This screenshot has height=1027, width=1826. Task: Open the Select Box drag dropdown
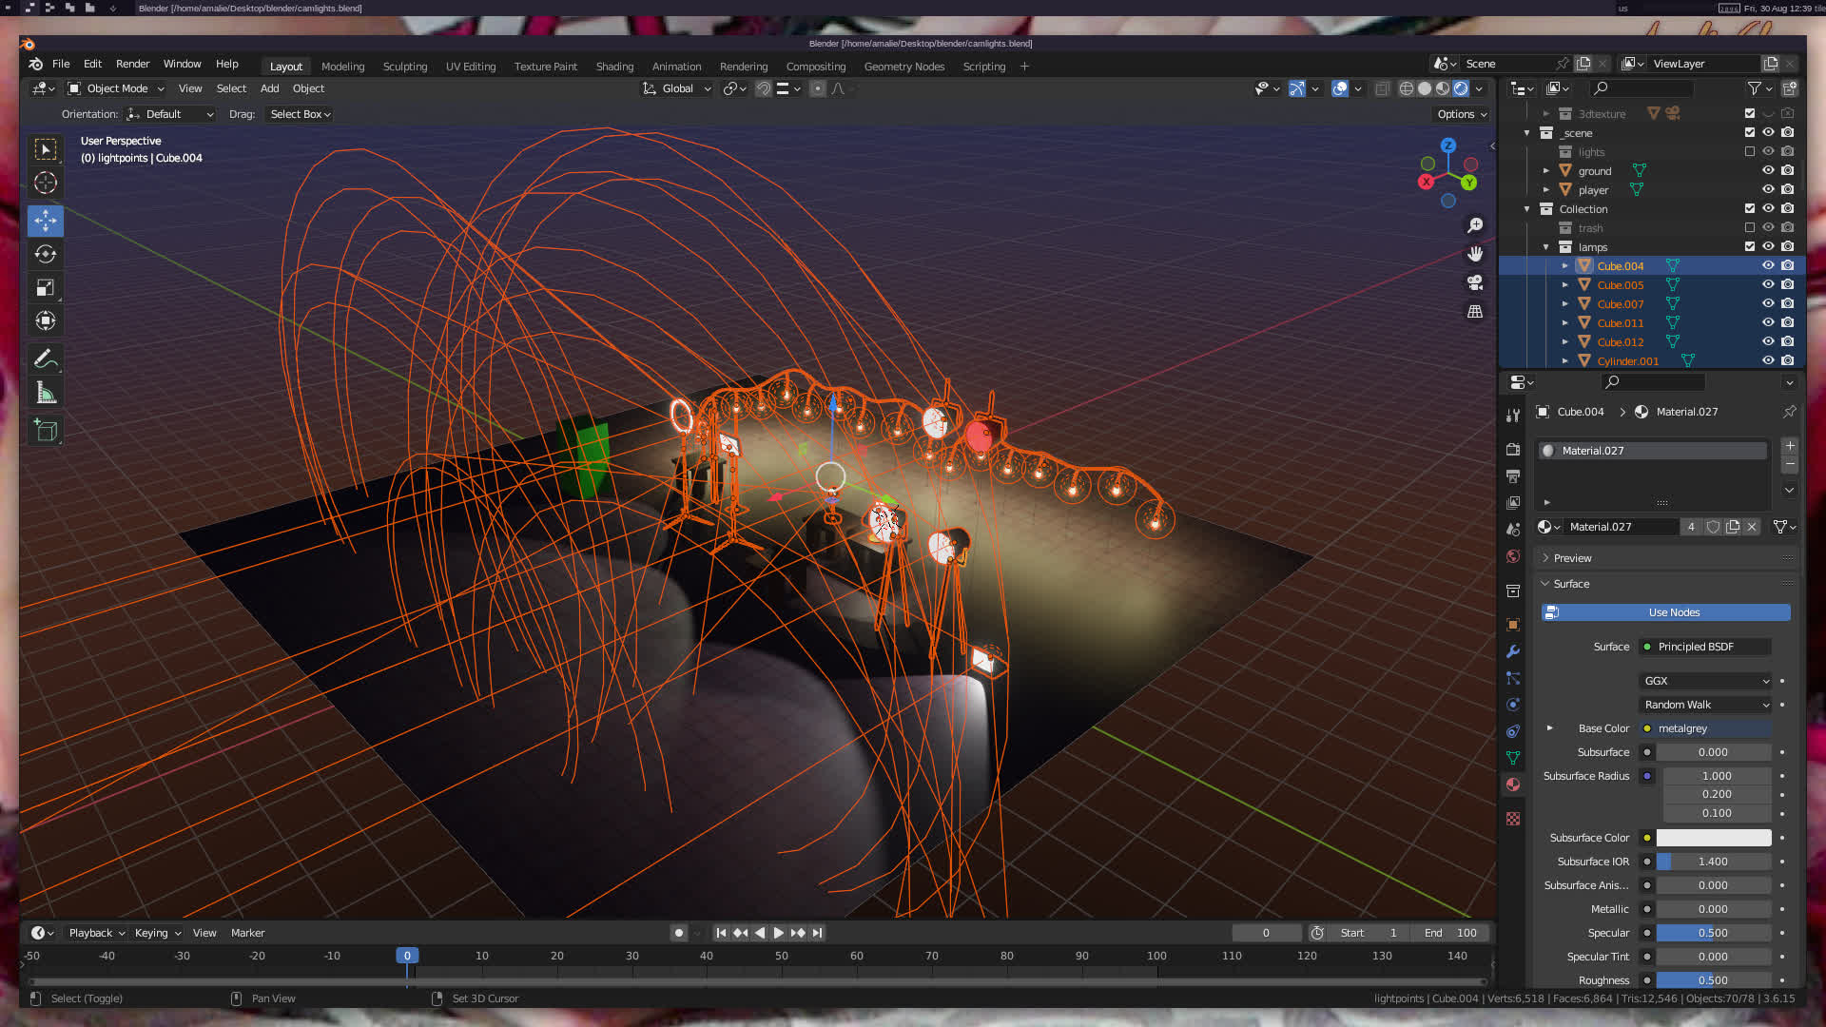pyautogui.click(x=301, y=114)
